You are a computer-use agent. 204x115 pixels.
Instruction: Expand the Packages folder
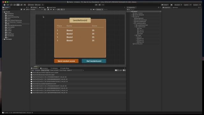(x=3, y=39)
